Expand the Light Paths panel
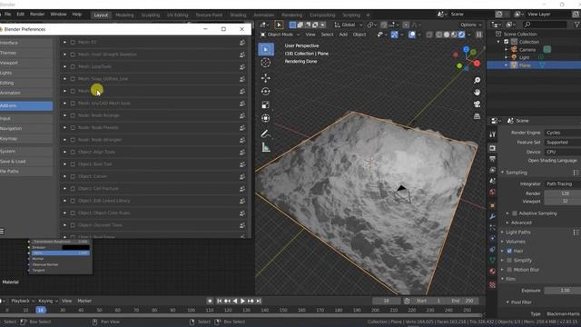The height and width of the screenshot is (327, 581). 518,233
